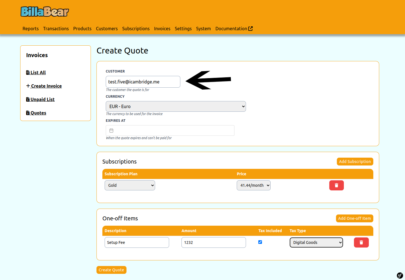Click the BillaBear logo

click(45, 11)
